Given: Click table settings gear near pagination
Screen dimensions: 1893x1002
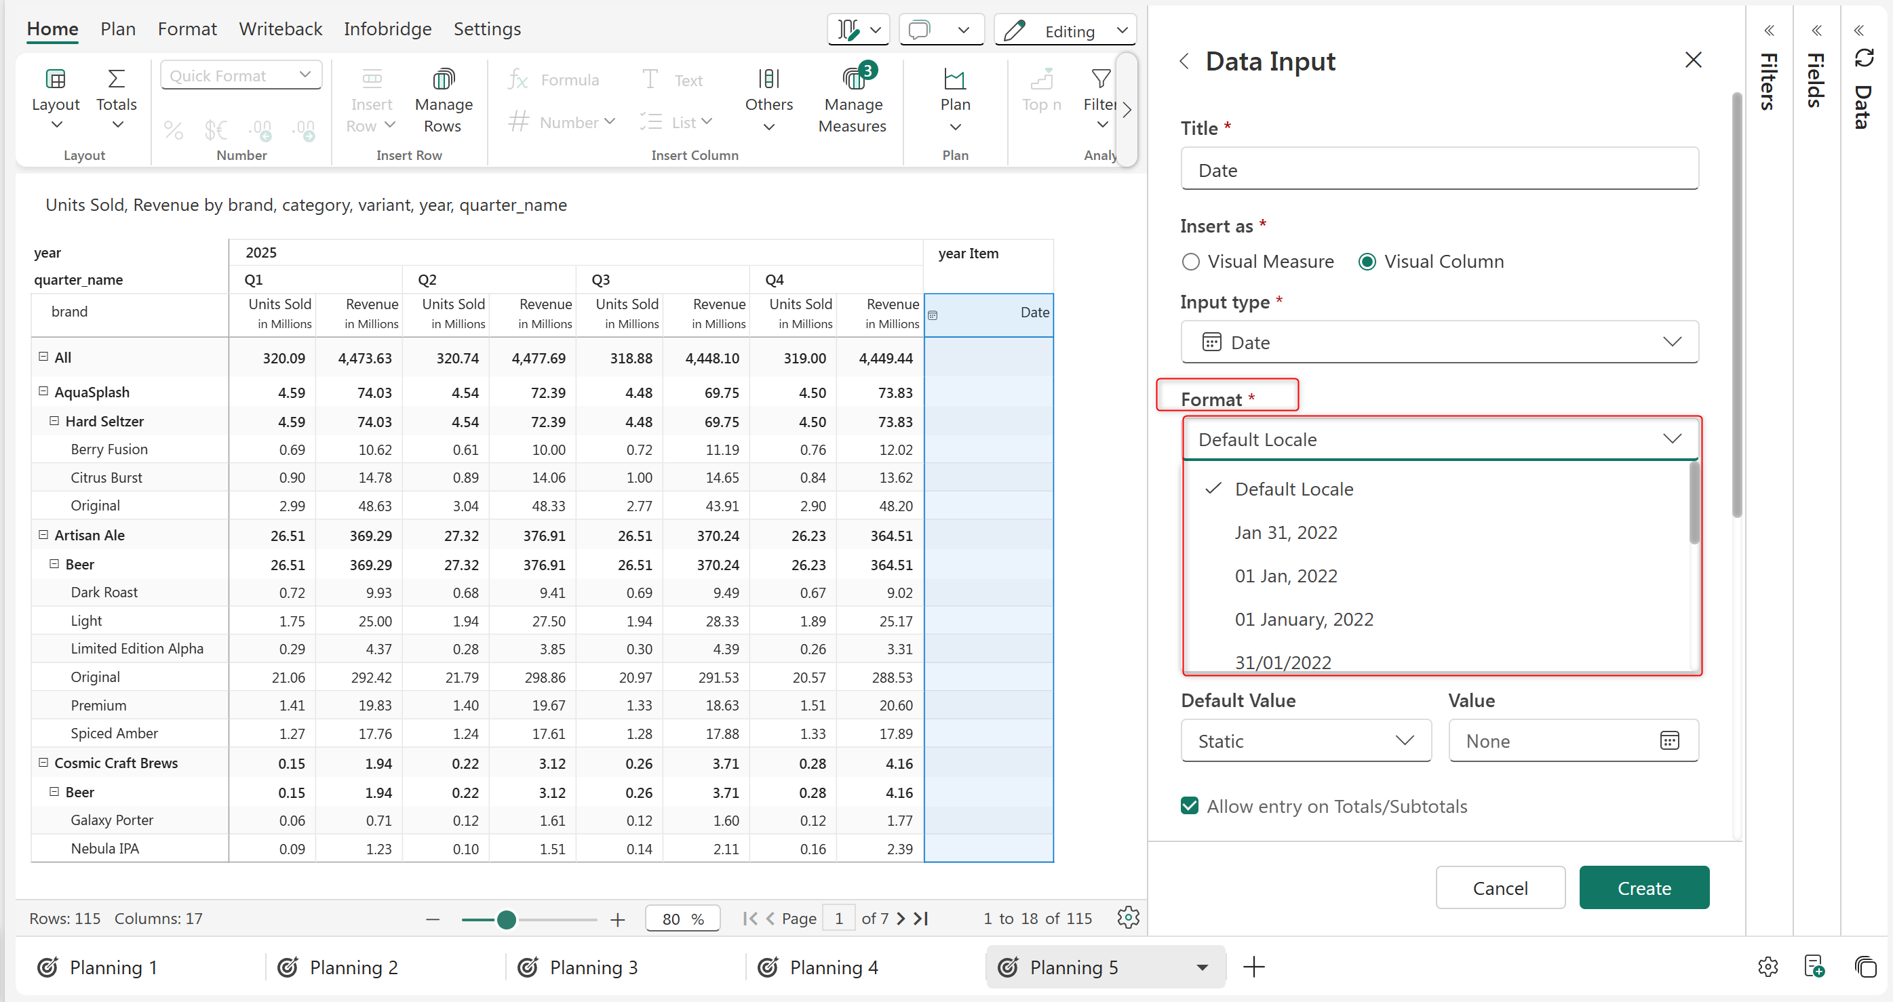Looking at the screenshot, I should point(1128,917).
